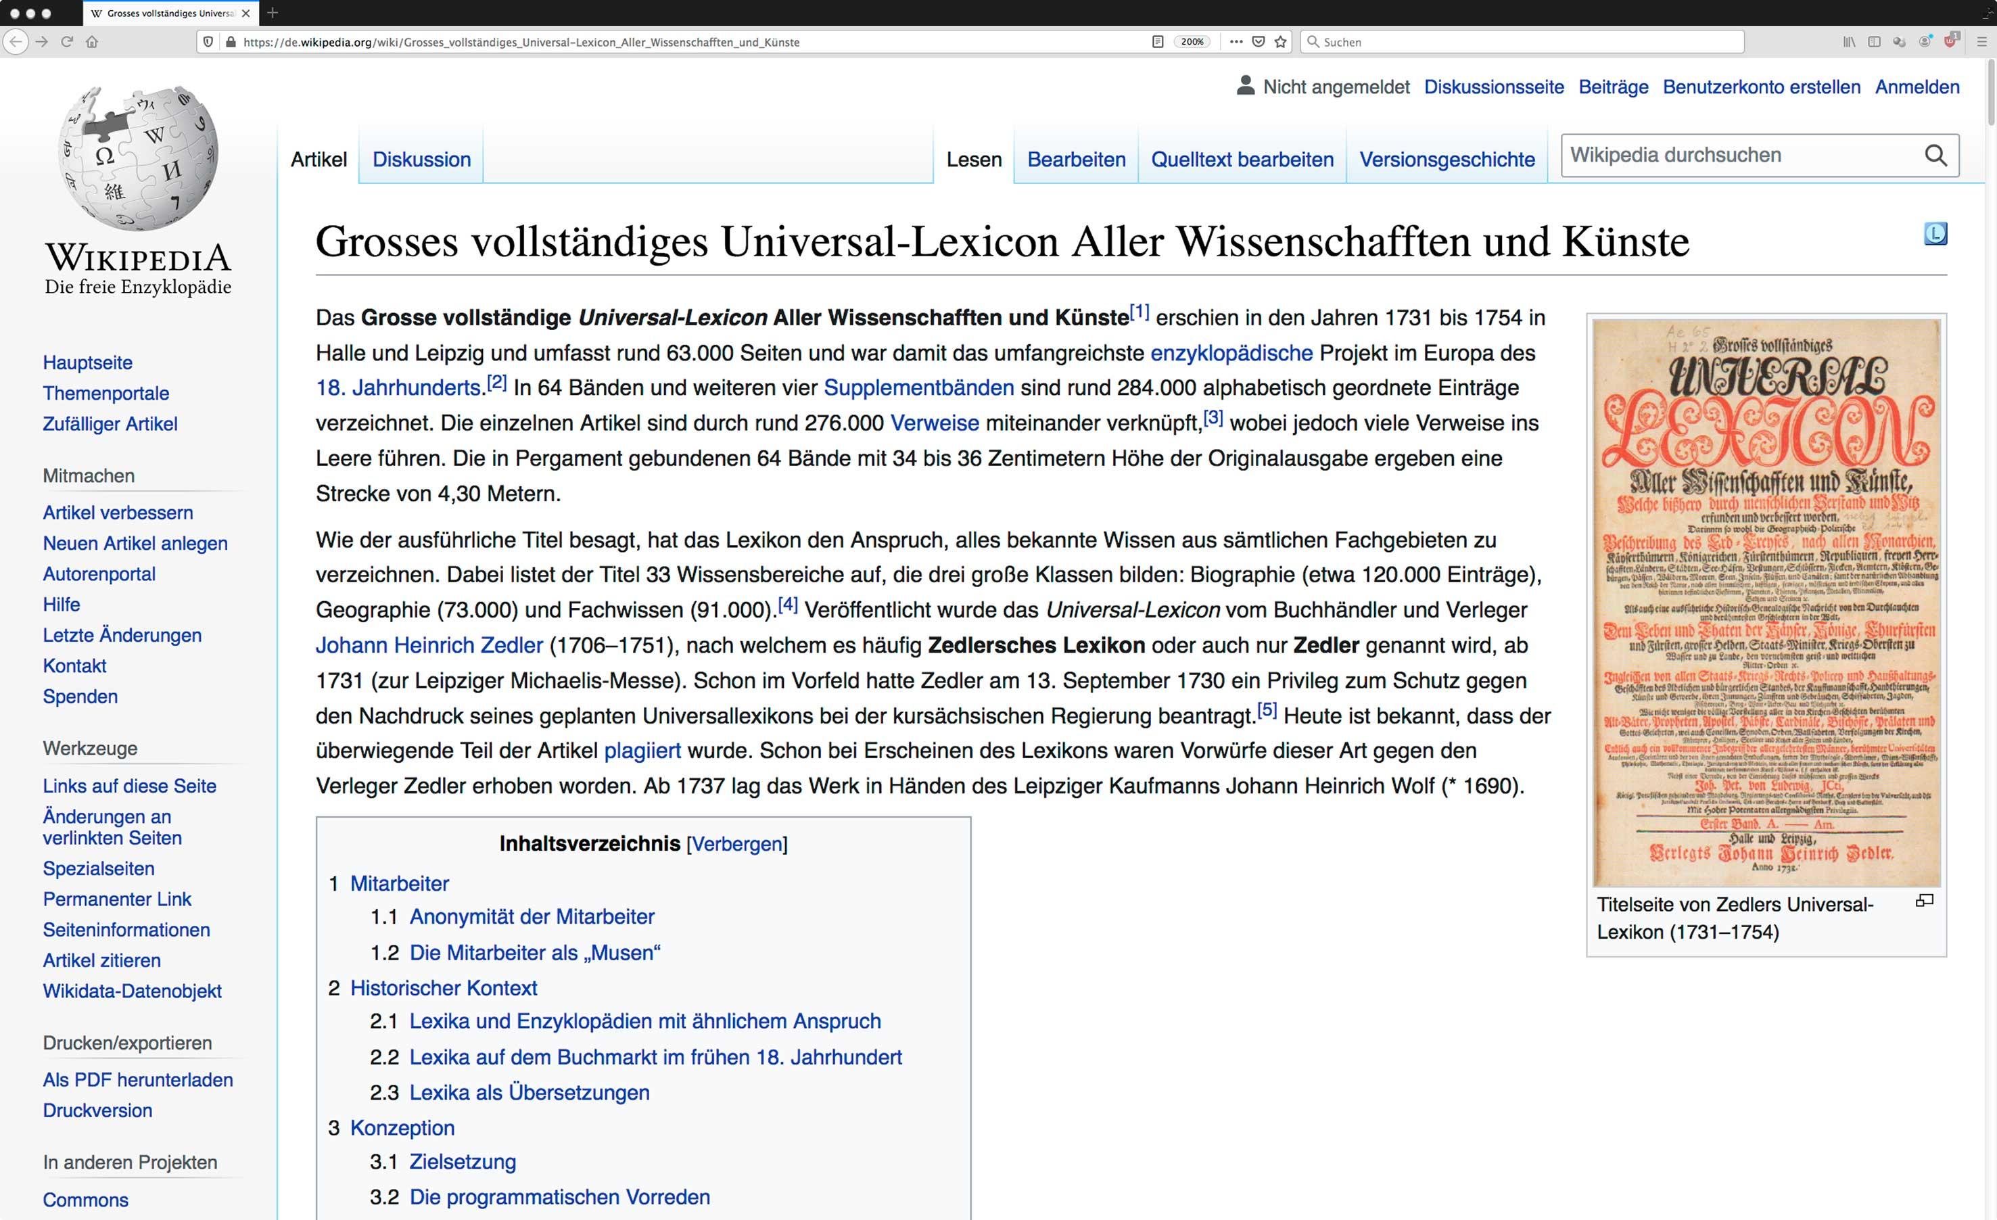Click the enlarge image icon under thumbnail
The width and height of the screenshot is (1997, 1220).
coord(1924,901)
